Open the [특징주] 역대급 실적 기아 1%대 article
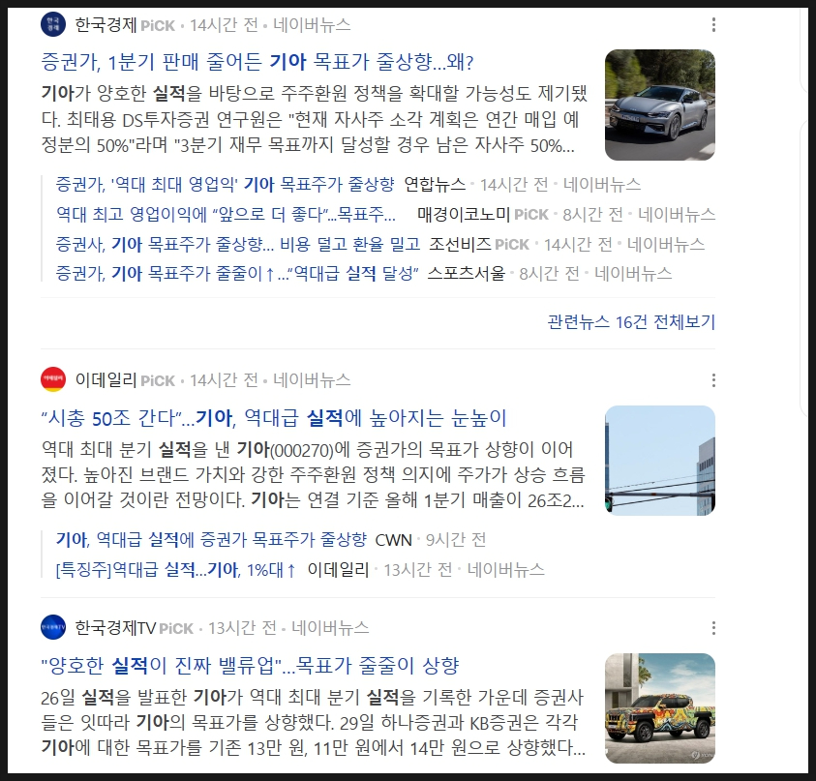Image resolution: width=816 pixels, height=781 pixels. pos(176,570)
